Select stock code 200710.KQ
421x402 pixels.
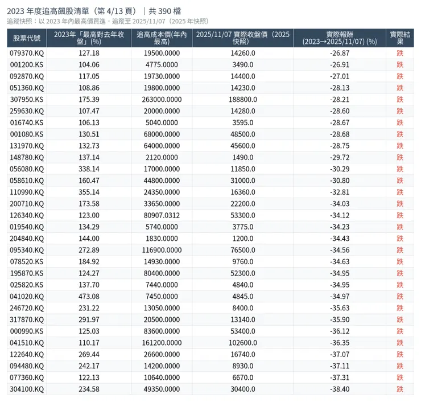[27, 204]
